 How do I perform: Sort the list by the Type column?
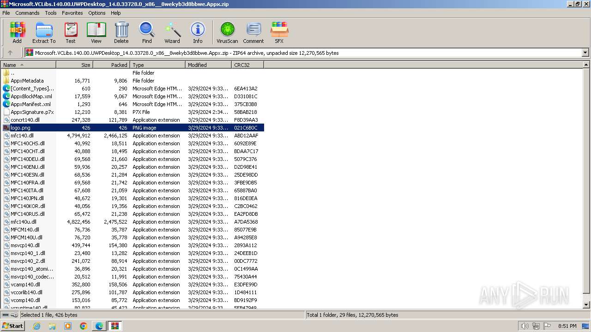(158, 65)
